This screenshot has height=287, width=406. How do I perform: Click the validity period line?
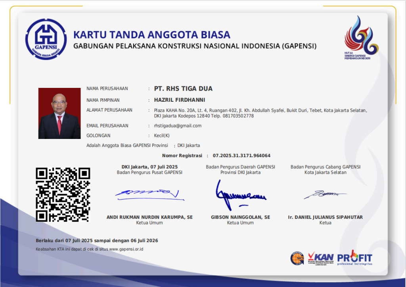click(x=97, y=241)
